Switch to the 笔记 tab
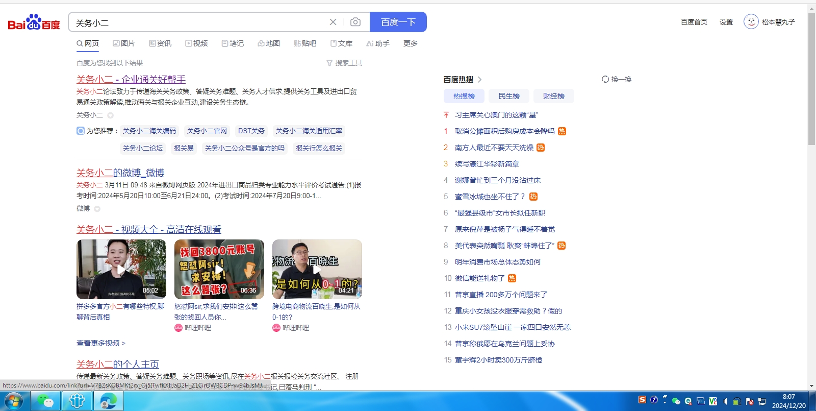Screen dimensions: 816x411 (x=233, y=43)
